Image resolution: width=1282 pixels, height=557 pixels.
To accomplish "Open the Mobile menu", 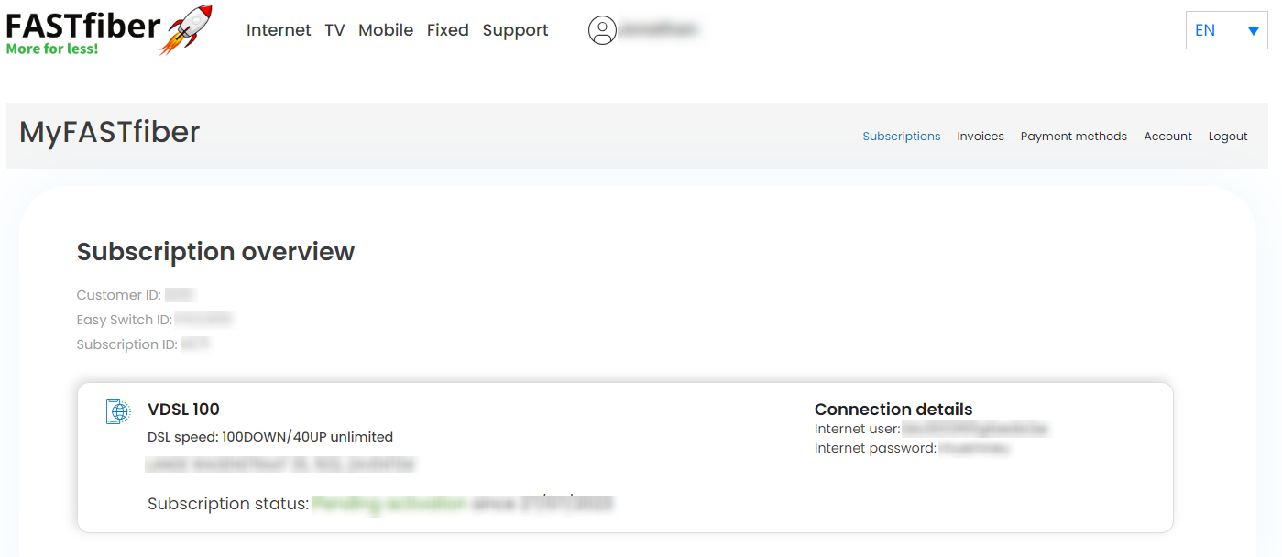I will coord(386,30).
